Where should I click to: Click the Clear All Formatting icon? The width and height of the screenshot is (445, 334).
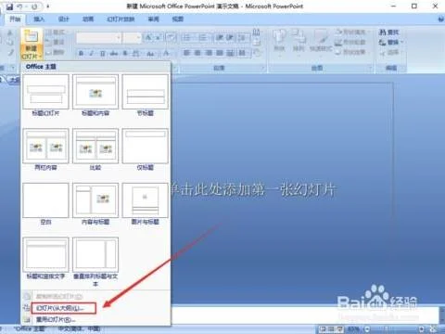171,38
